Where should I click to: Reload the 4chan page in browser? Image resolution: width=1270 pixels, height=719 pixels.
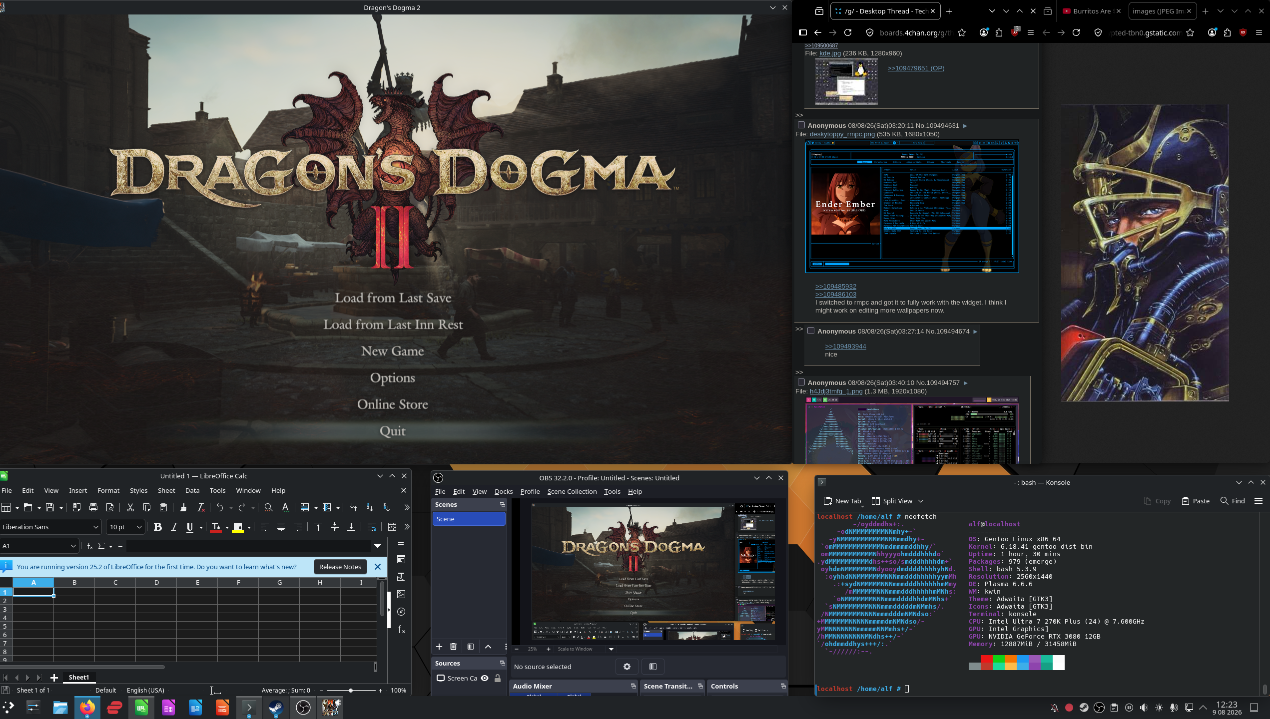[848, 32]
